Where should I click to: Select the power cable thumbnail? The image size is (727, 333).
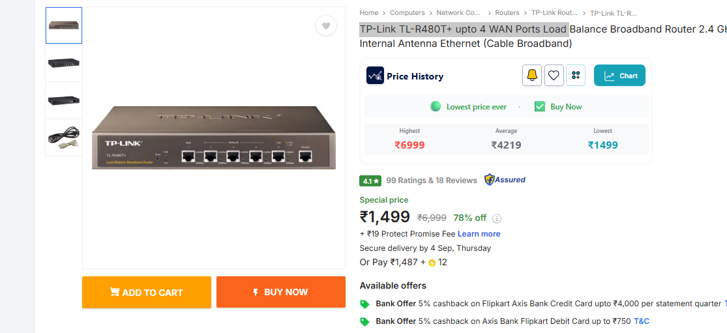(64, 138)
